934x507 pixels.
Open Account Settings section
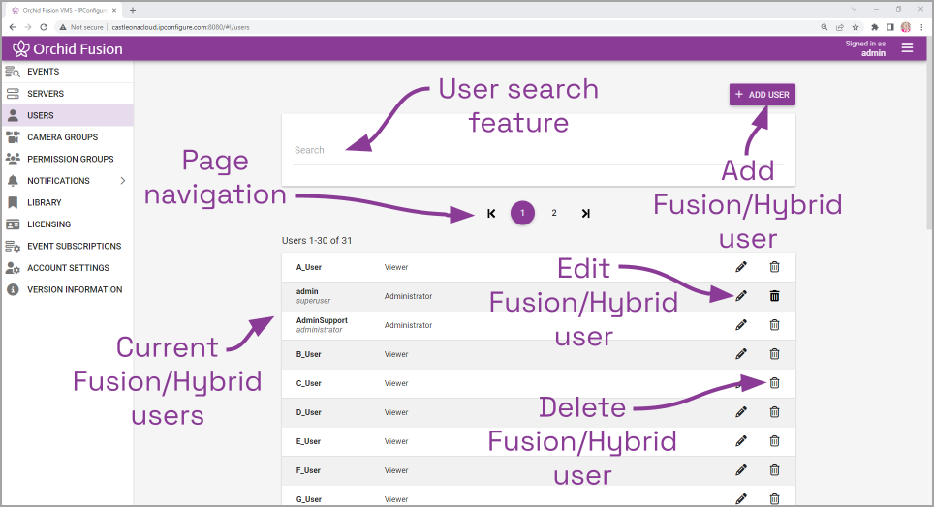[67, 268]
